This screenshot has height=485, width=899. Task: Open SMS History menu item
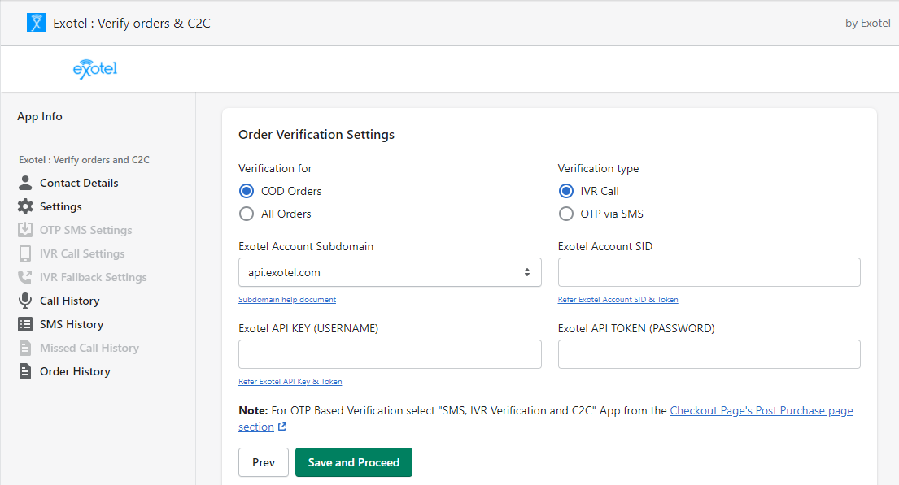[72, 324]
